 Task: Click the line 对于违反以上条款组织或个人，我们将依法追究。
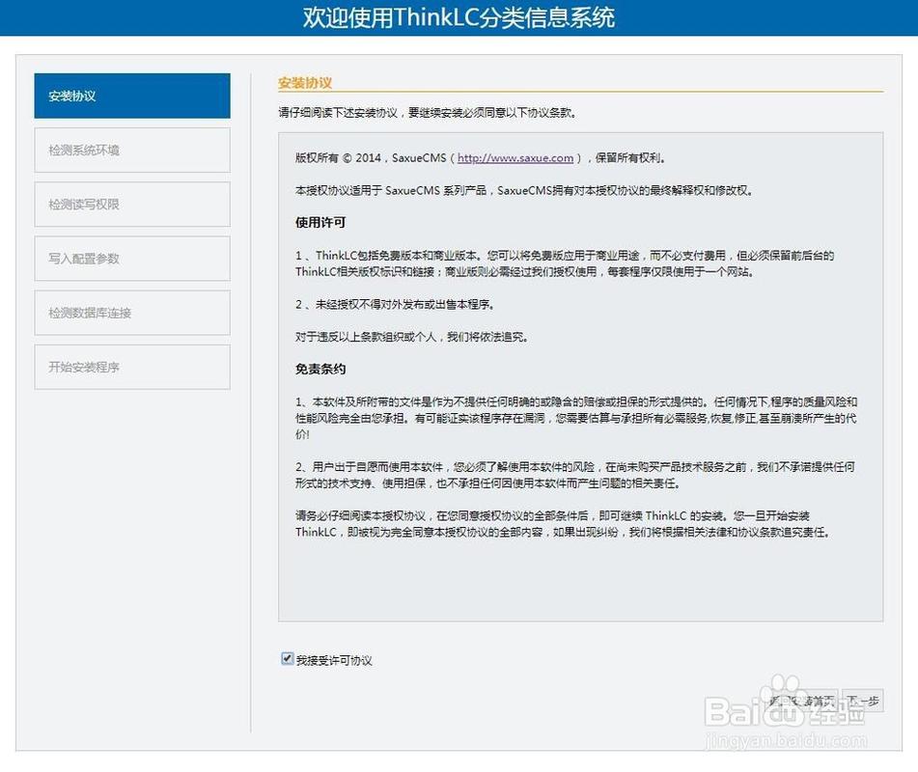tap(411, 337)
